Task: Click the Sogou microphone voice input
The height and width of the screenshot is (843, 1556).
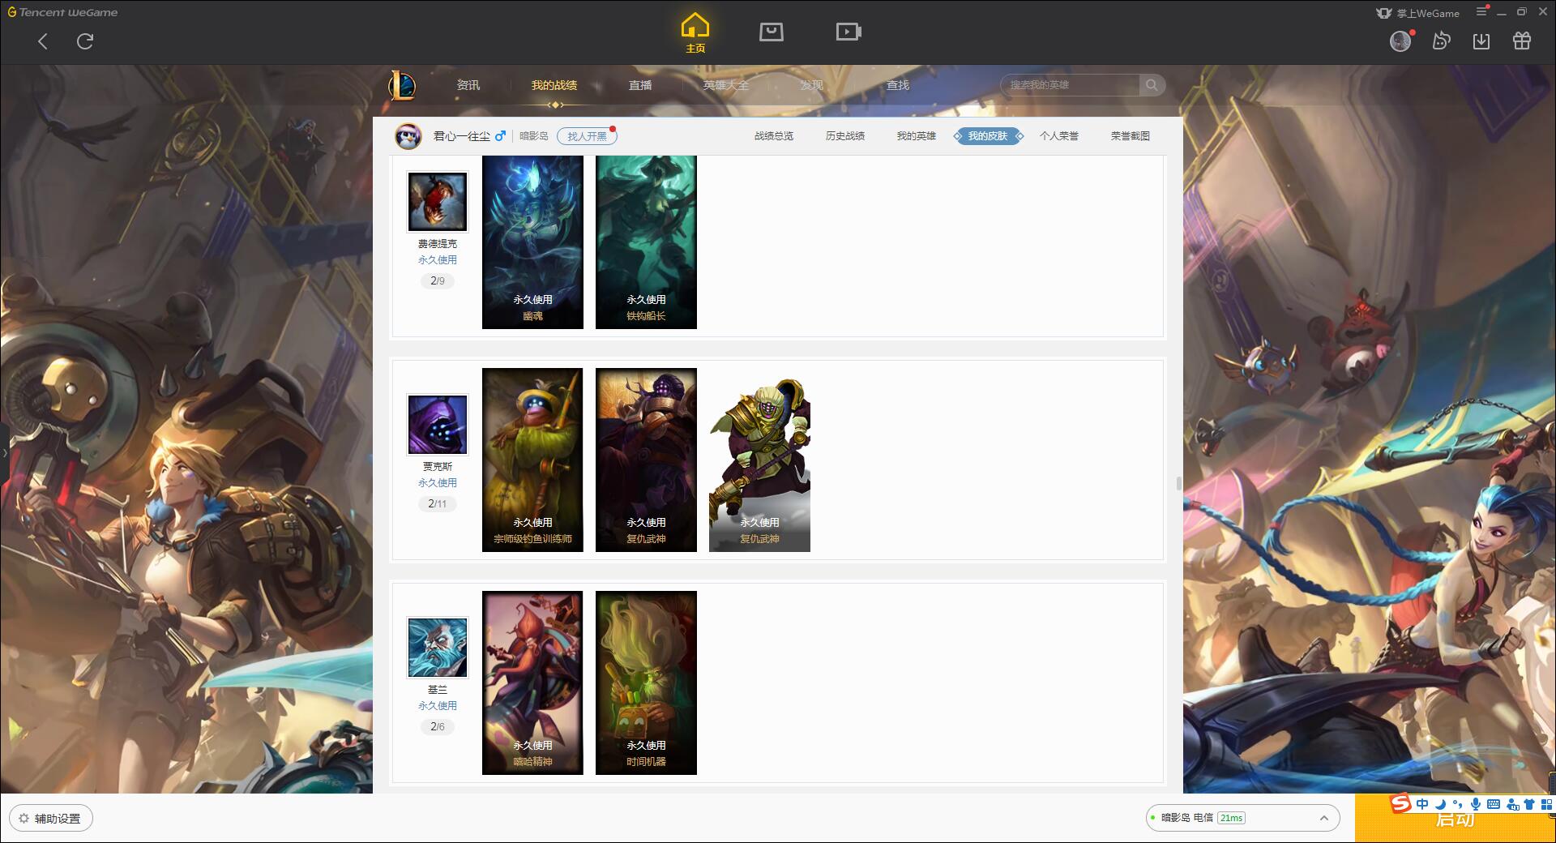Action: (1476, 804)
